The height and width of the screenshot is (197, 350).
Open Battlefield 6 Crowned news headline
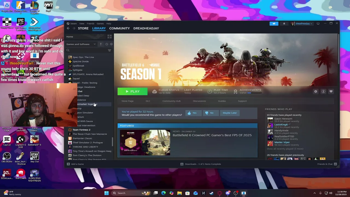pyautogui.click(x=212, y=135)
